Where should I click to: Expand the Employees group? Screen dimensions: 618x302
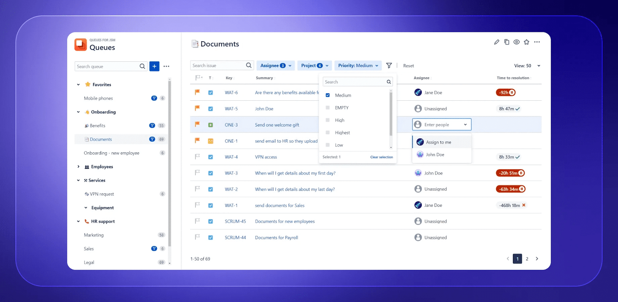tap(78, 167)
